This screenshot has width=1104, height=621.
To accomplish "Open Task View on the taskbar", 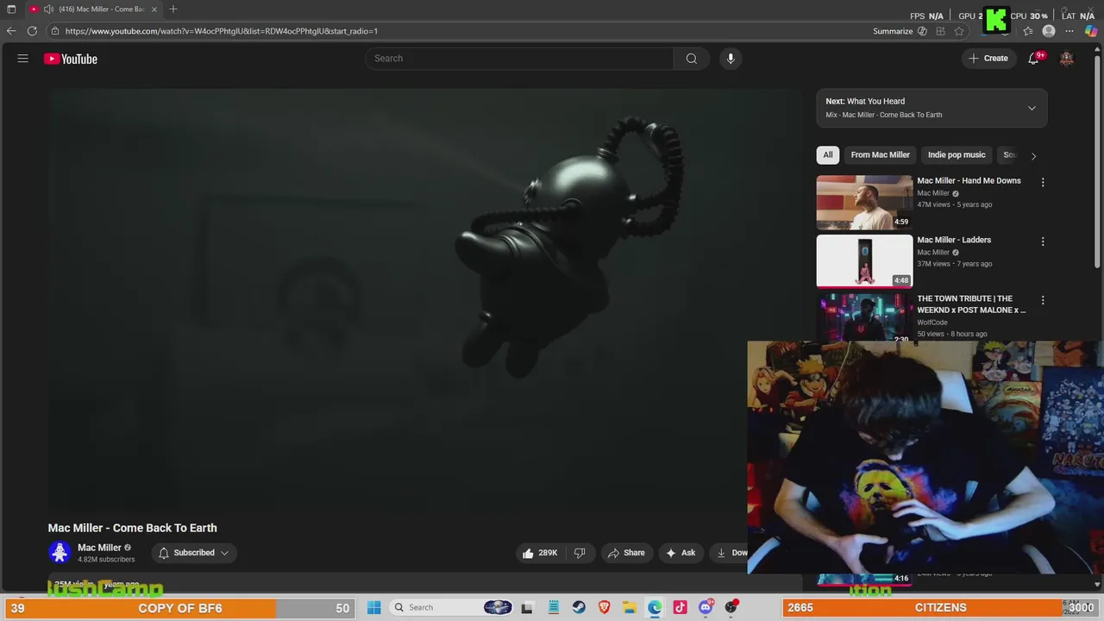I will coord(527,607).
